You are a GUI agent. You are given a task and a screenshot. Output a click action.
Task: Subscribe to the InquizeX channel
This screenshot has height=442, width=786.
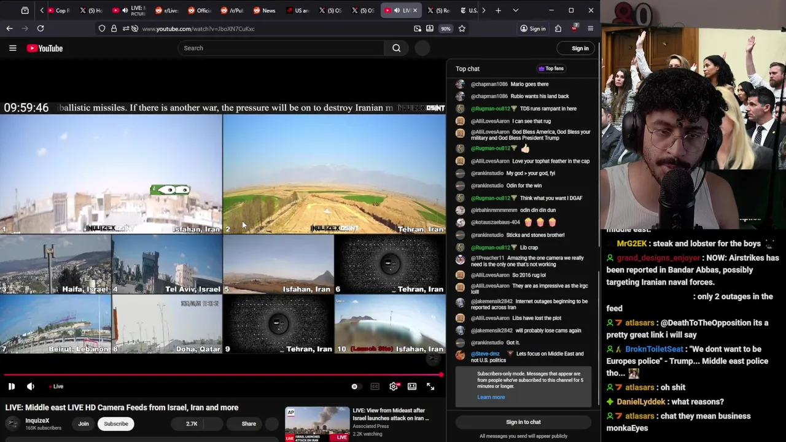[x=115, y=424]
